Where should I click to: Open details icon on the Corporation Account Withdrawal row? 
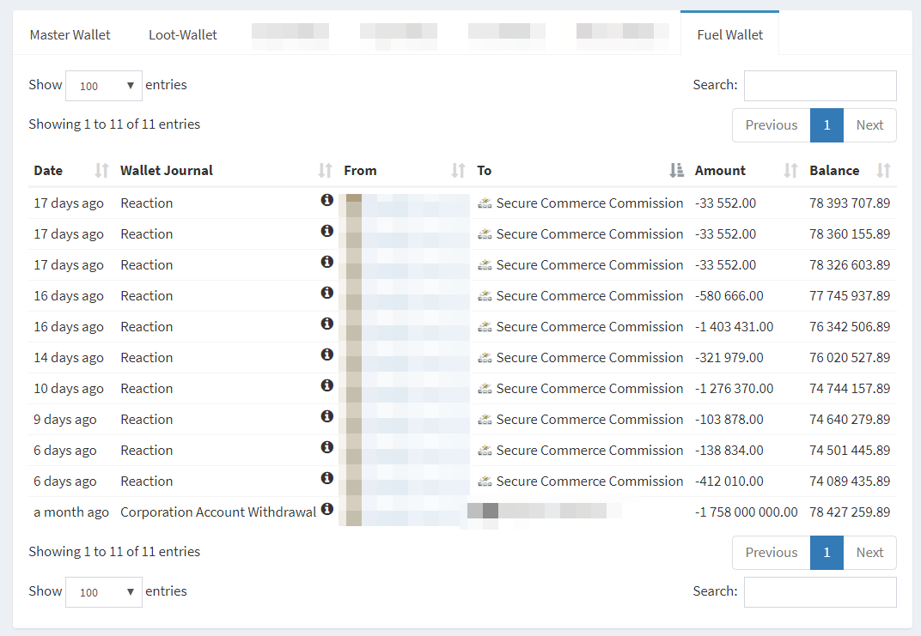point(327,508)
